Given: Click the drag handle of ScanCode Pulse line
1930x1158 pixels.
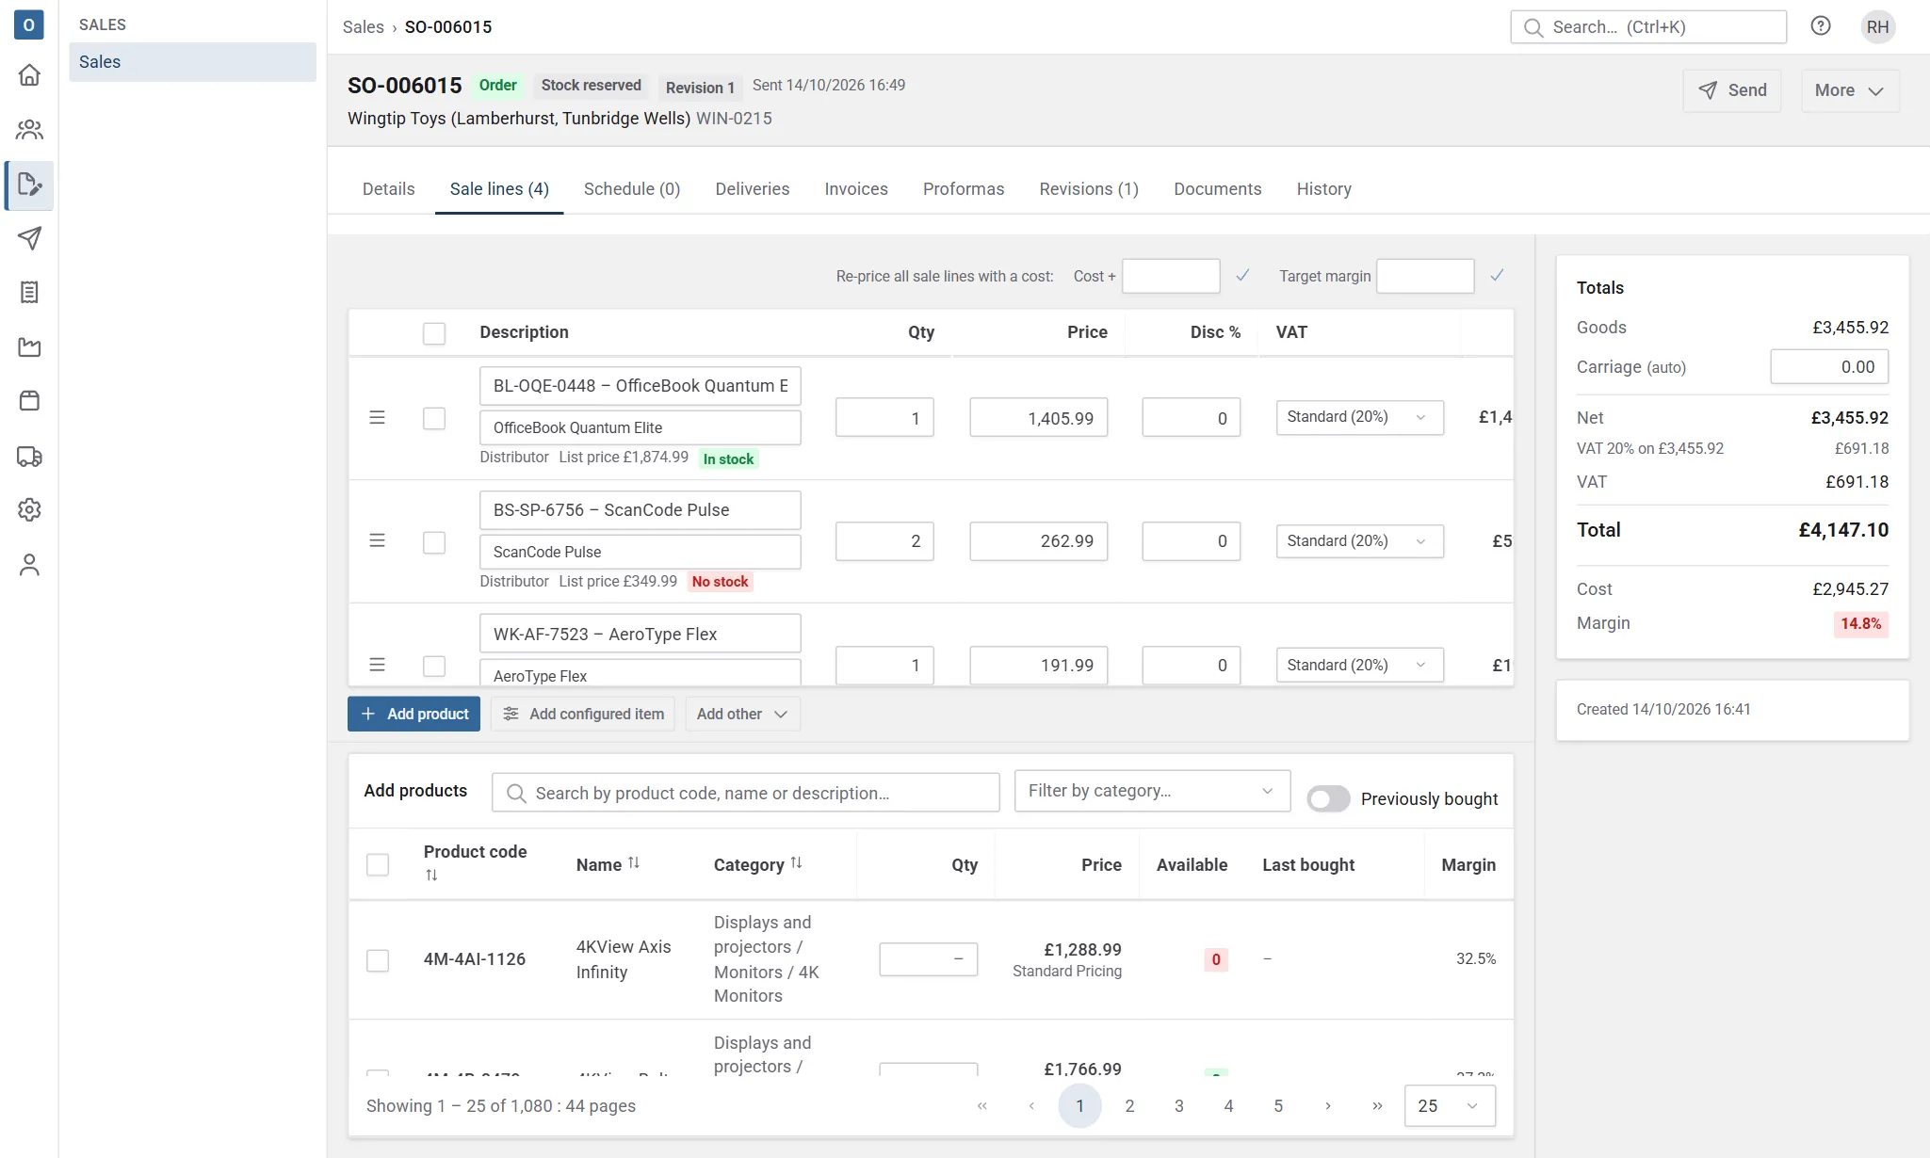Looking at the screenshot, I should pos(377,540).
